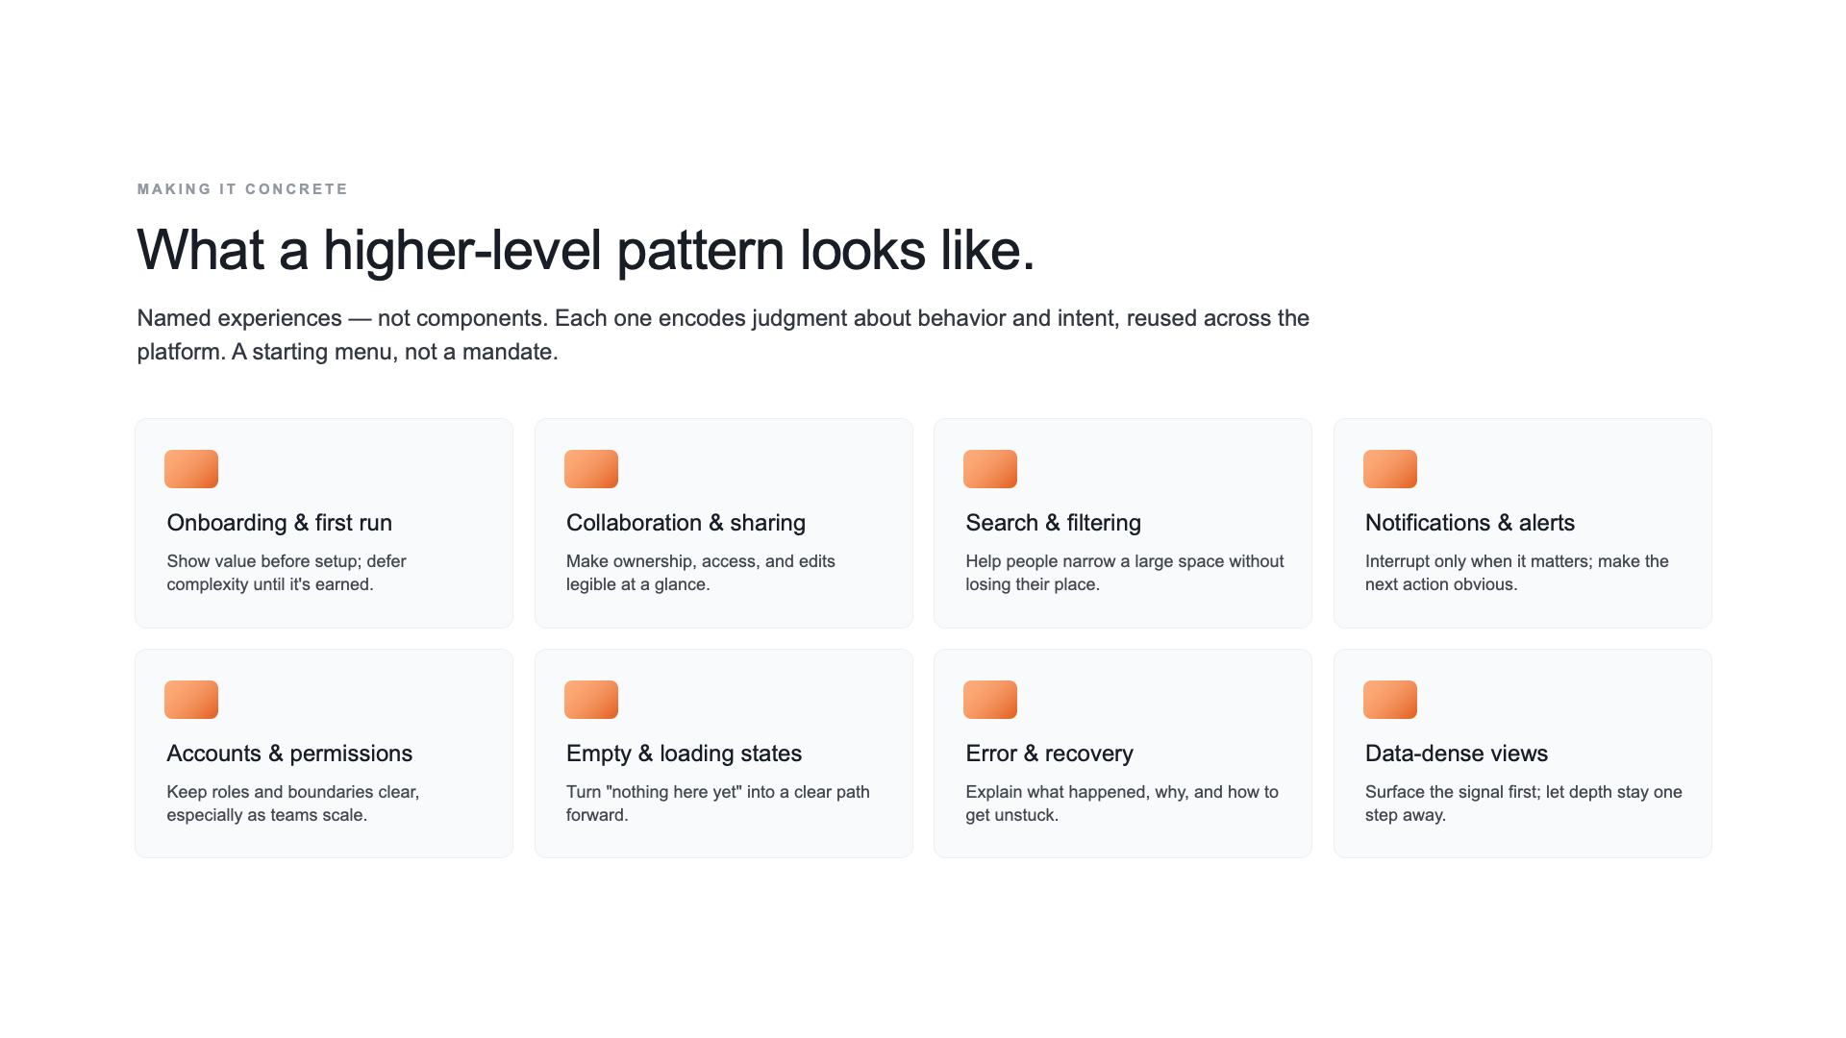The width and height of the screenshot is (1846, 1038).
Task: Click the orange icon on Empty & loading states card
Action: point(591,700)
